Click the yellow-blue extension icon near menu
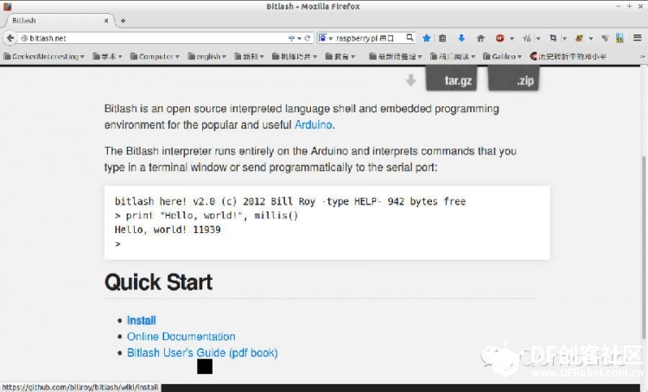This screenshot has width=648, height=392. click(619, 38)
